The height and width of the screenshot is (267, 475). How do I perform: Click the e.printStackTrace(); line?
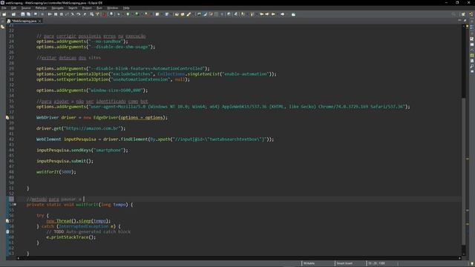coord(71,237)
